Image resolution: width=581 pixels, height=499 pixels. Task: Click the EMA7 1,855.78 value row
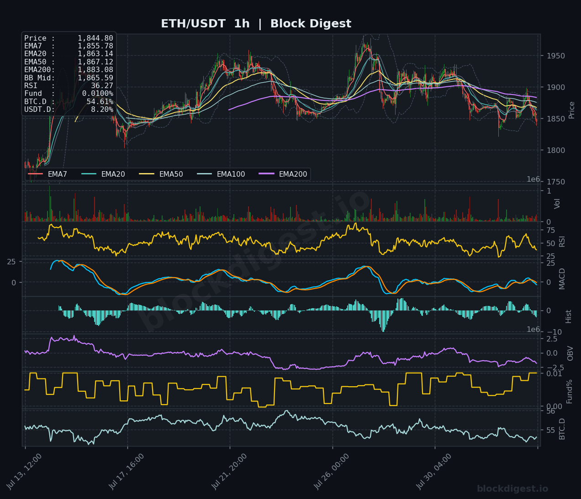[x=69, y=46]
